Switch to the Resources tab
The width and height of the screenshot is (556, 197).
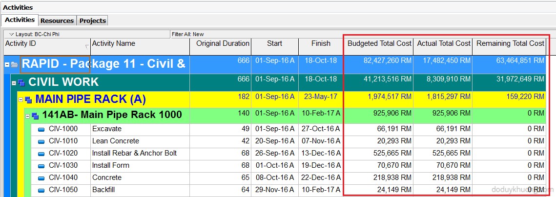coord(57,20)
